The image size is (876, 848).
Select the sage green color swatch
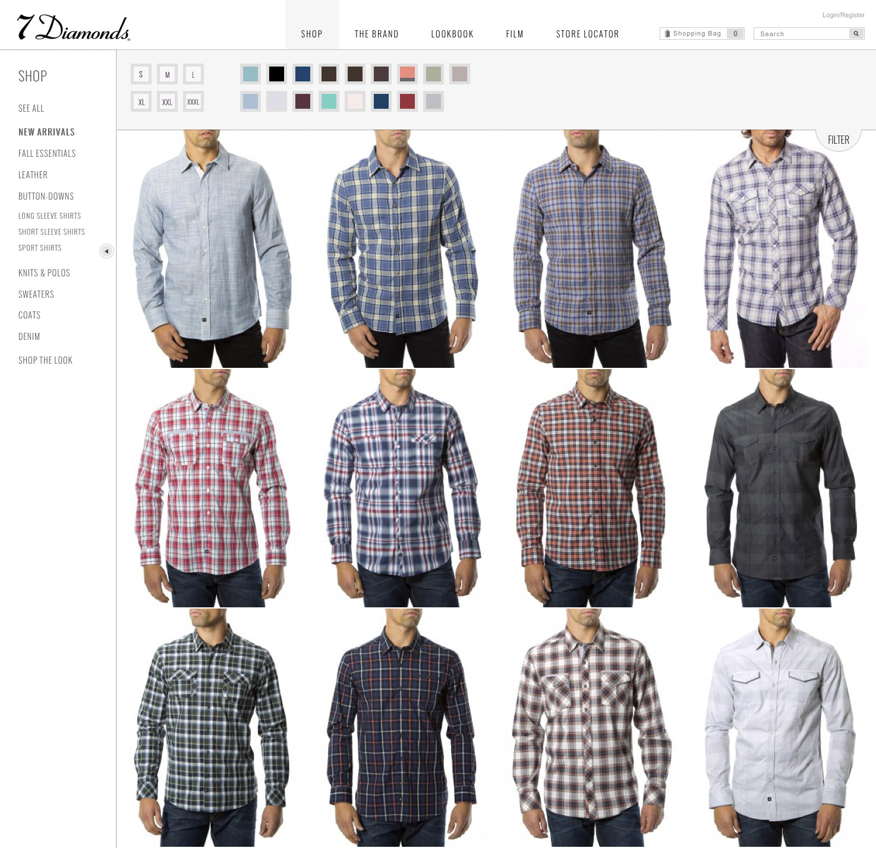click(x=433, y=74)
